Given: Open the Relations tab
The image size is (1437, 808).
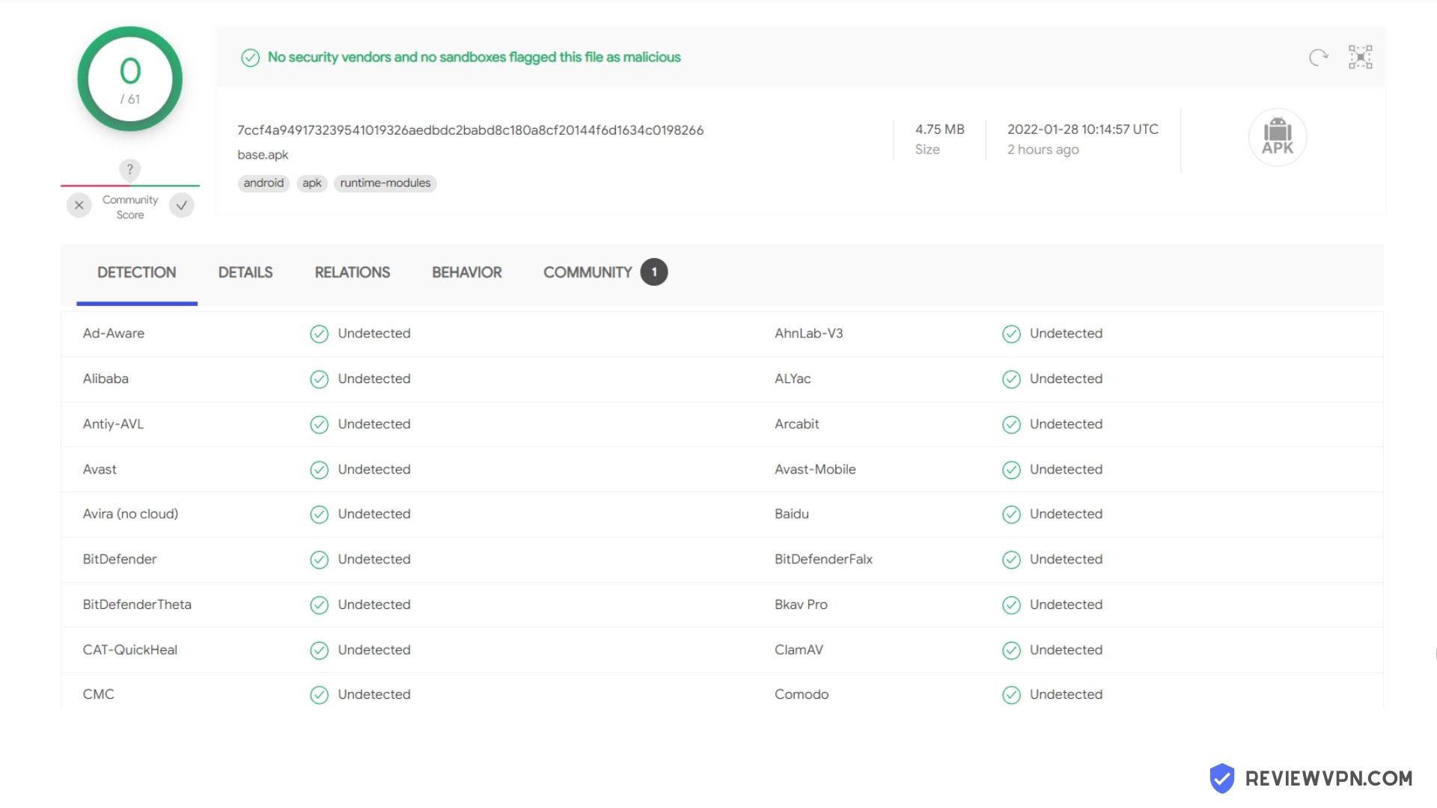Looking at the screenshot, I should (352, 272).
